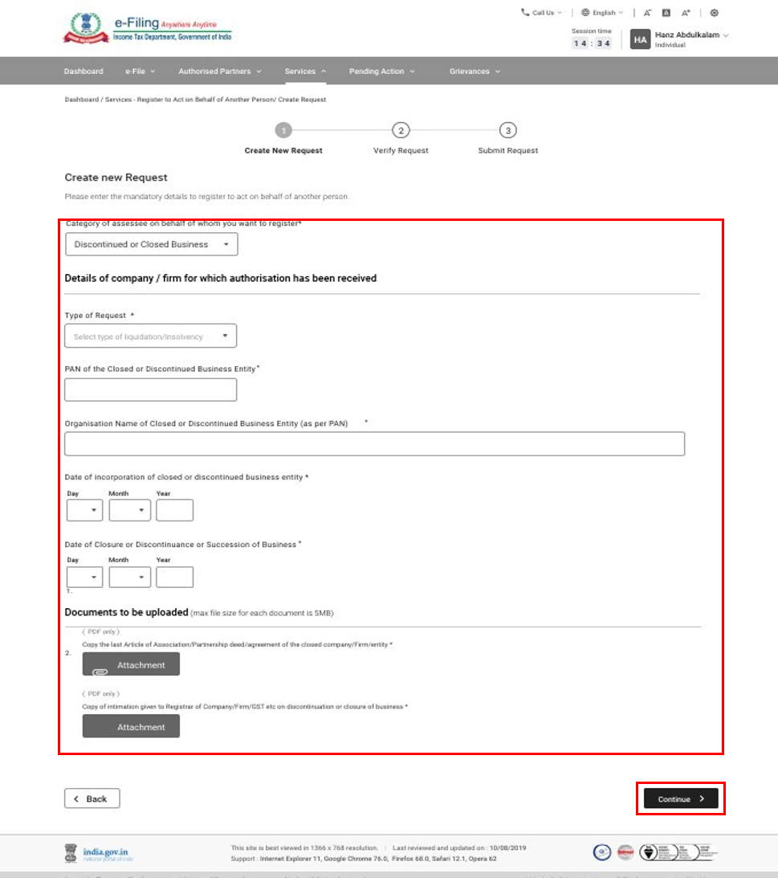Choose Month of closure dropdown
Viewport: 778px width, 878px height.
tap(129, 578)
